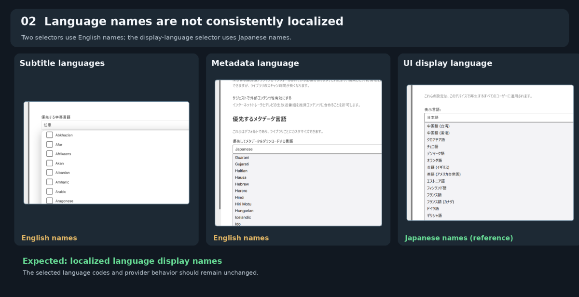Select Hungarian from the list

tap(307, 211)
